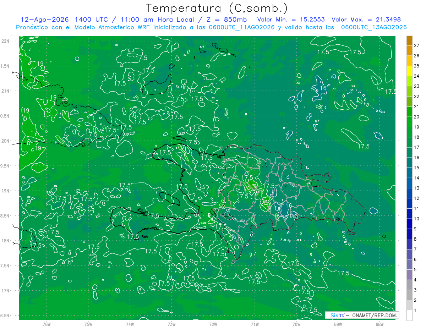Click the "0600UTC_13AGO2026" valid-until time
Image resolution: width=426 pixels, height=329 pixels.
[373, 27]
